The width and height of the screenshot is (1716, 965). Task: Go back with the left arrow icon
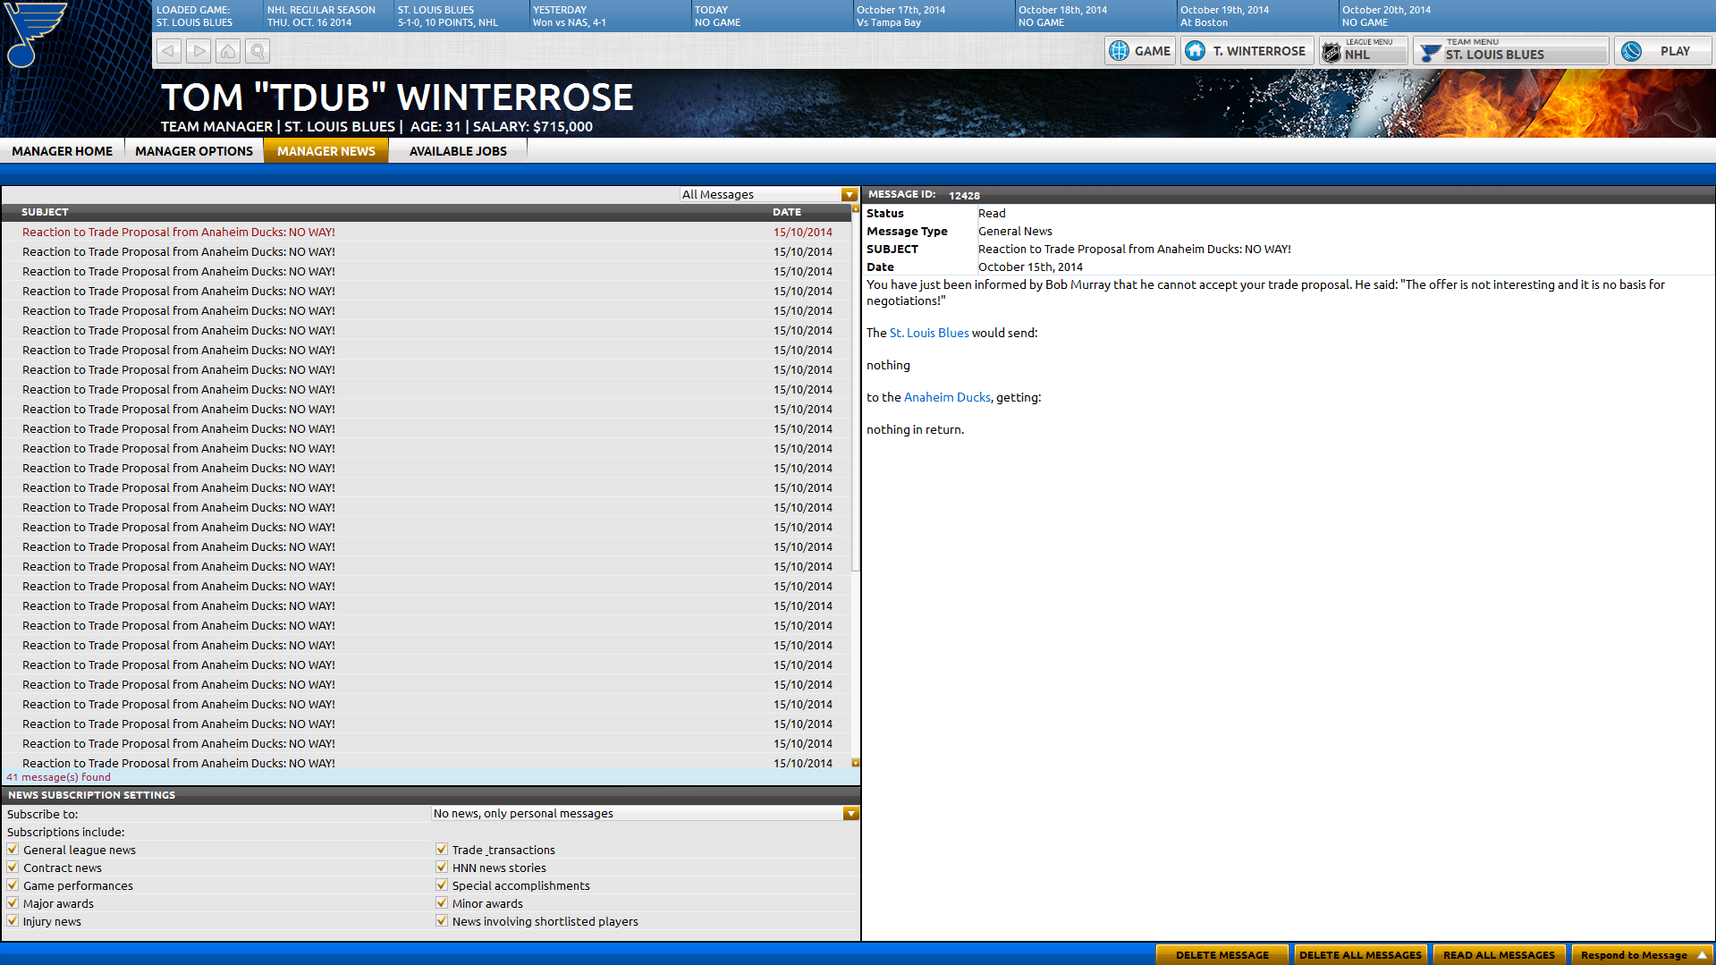pyautogui.click(x=169, y=52)
